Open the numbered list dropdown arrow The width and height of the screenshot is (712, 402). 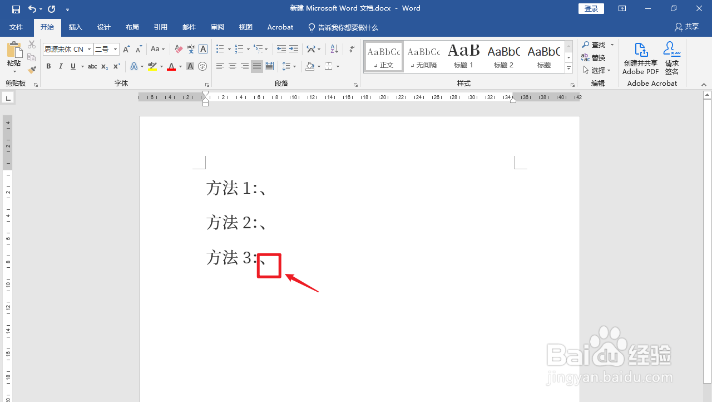point(248,50)
